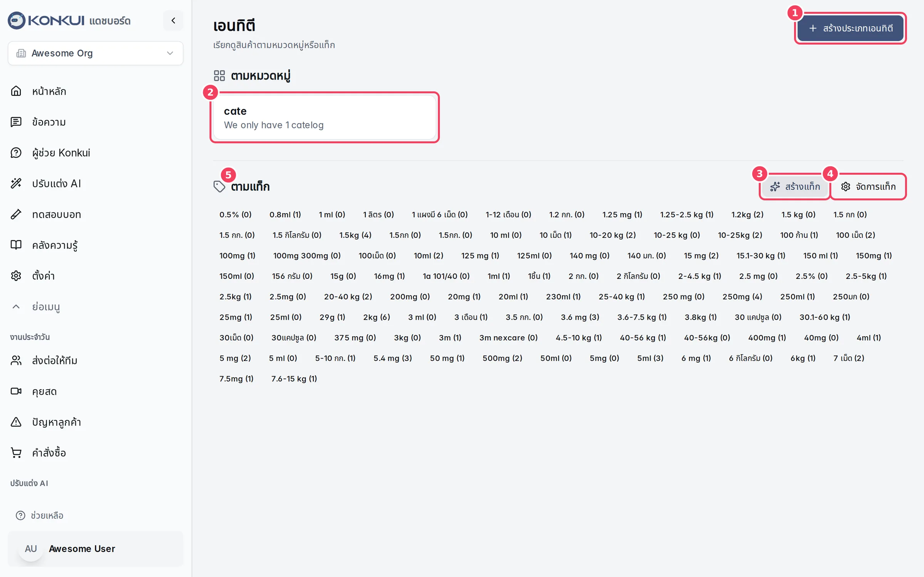
Task: Select the 7.6-15 kg (1) tag
Action: click(x=294, y=379)
